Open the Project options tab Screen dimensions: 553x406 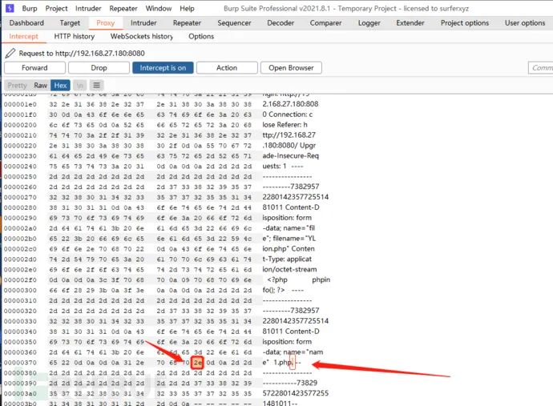(465, 23)
